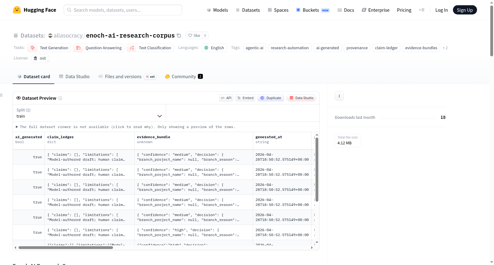Click the Duplicate button
Screen dimensions: 494x265
click(271, 98)
